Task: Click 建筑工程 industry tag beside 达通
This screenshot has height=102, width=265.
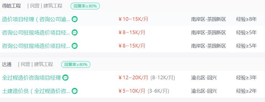Action: (43, 64)
